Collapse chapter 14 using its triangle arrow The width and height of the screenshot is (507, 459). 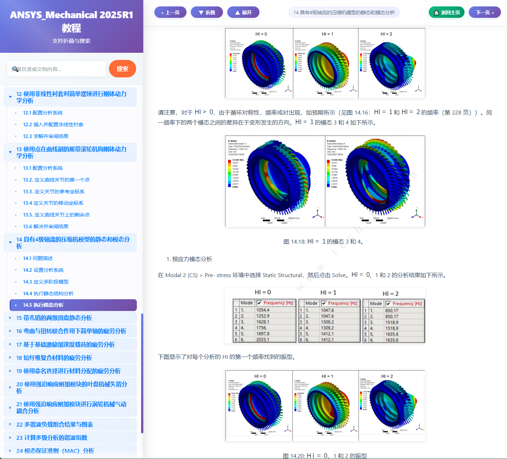tap(10, 242)
